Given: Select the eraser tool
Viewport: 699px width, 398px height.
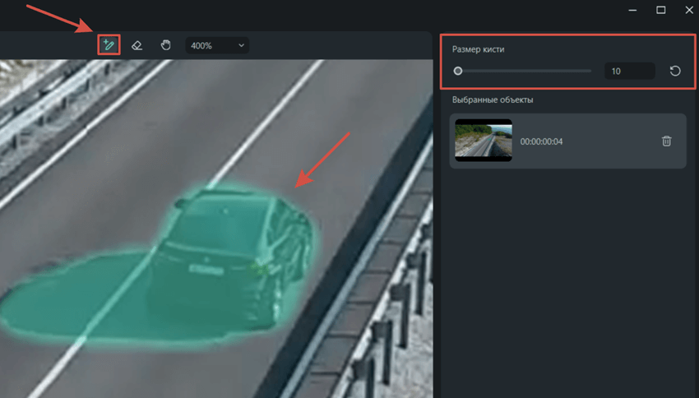Looking at the screenshot, I should [x=137, y=45].
